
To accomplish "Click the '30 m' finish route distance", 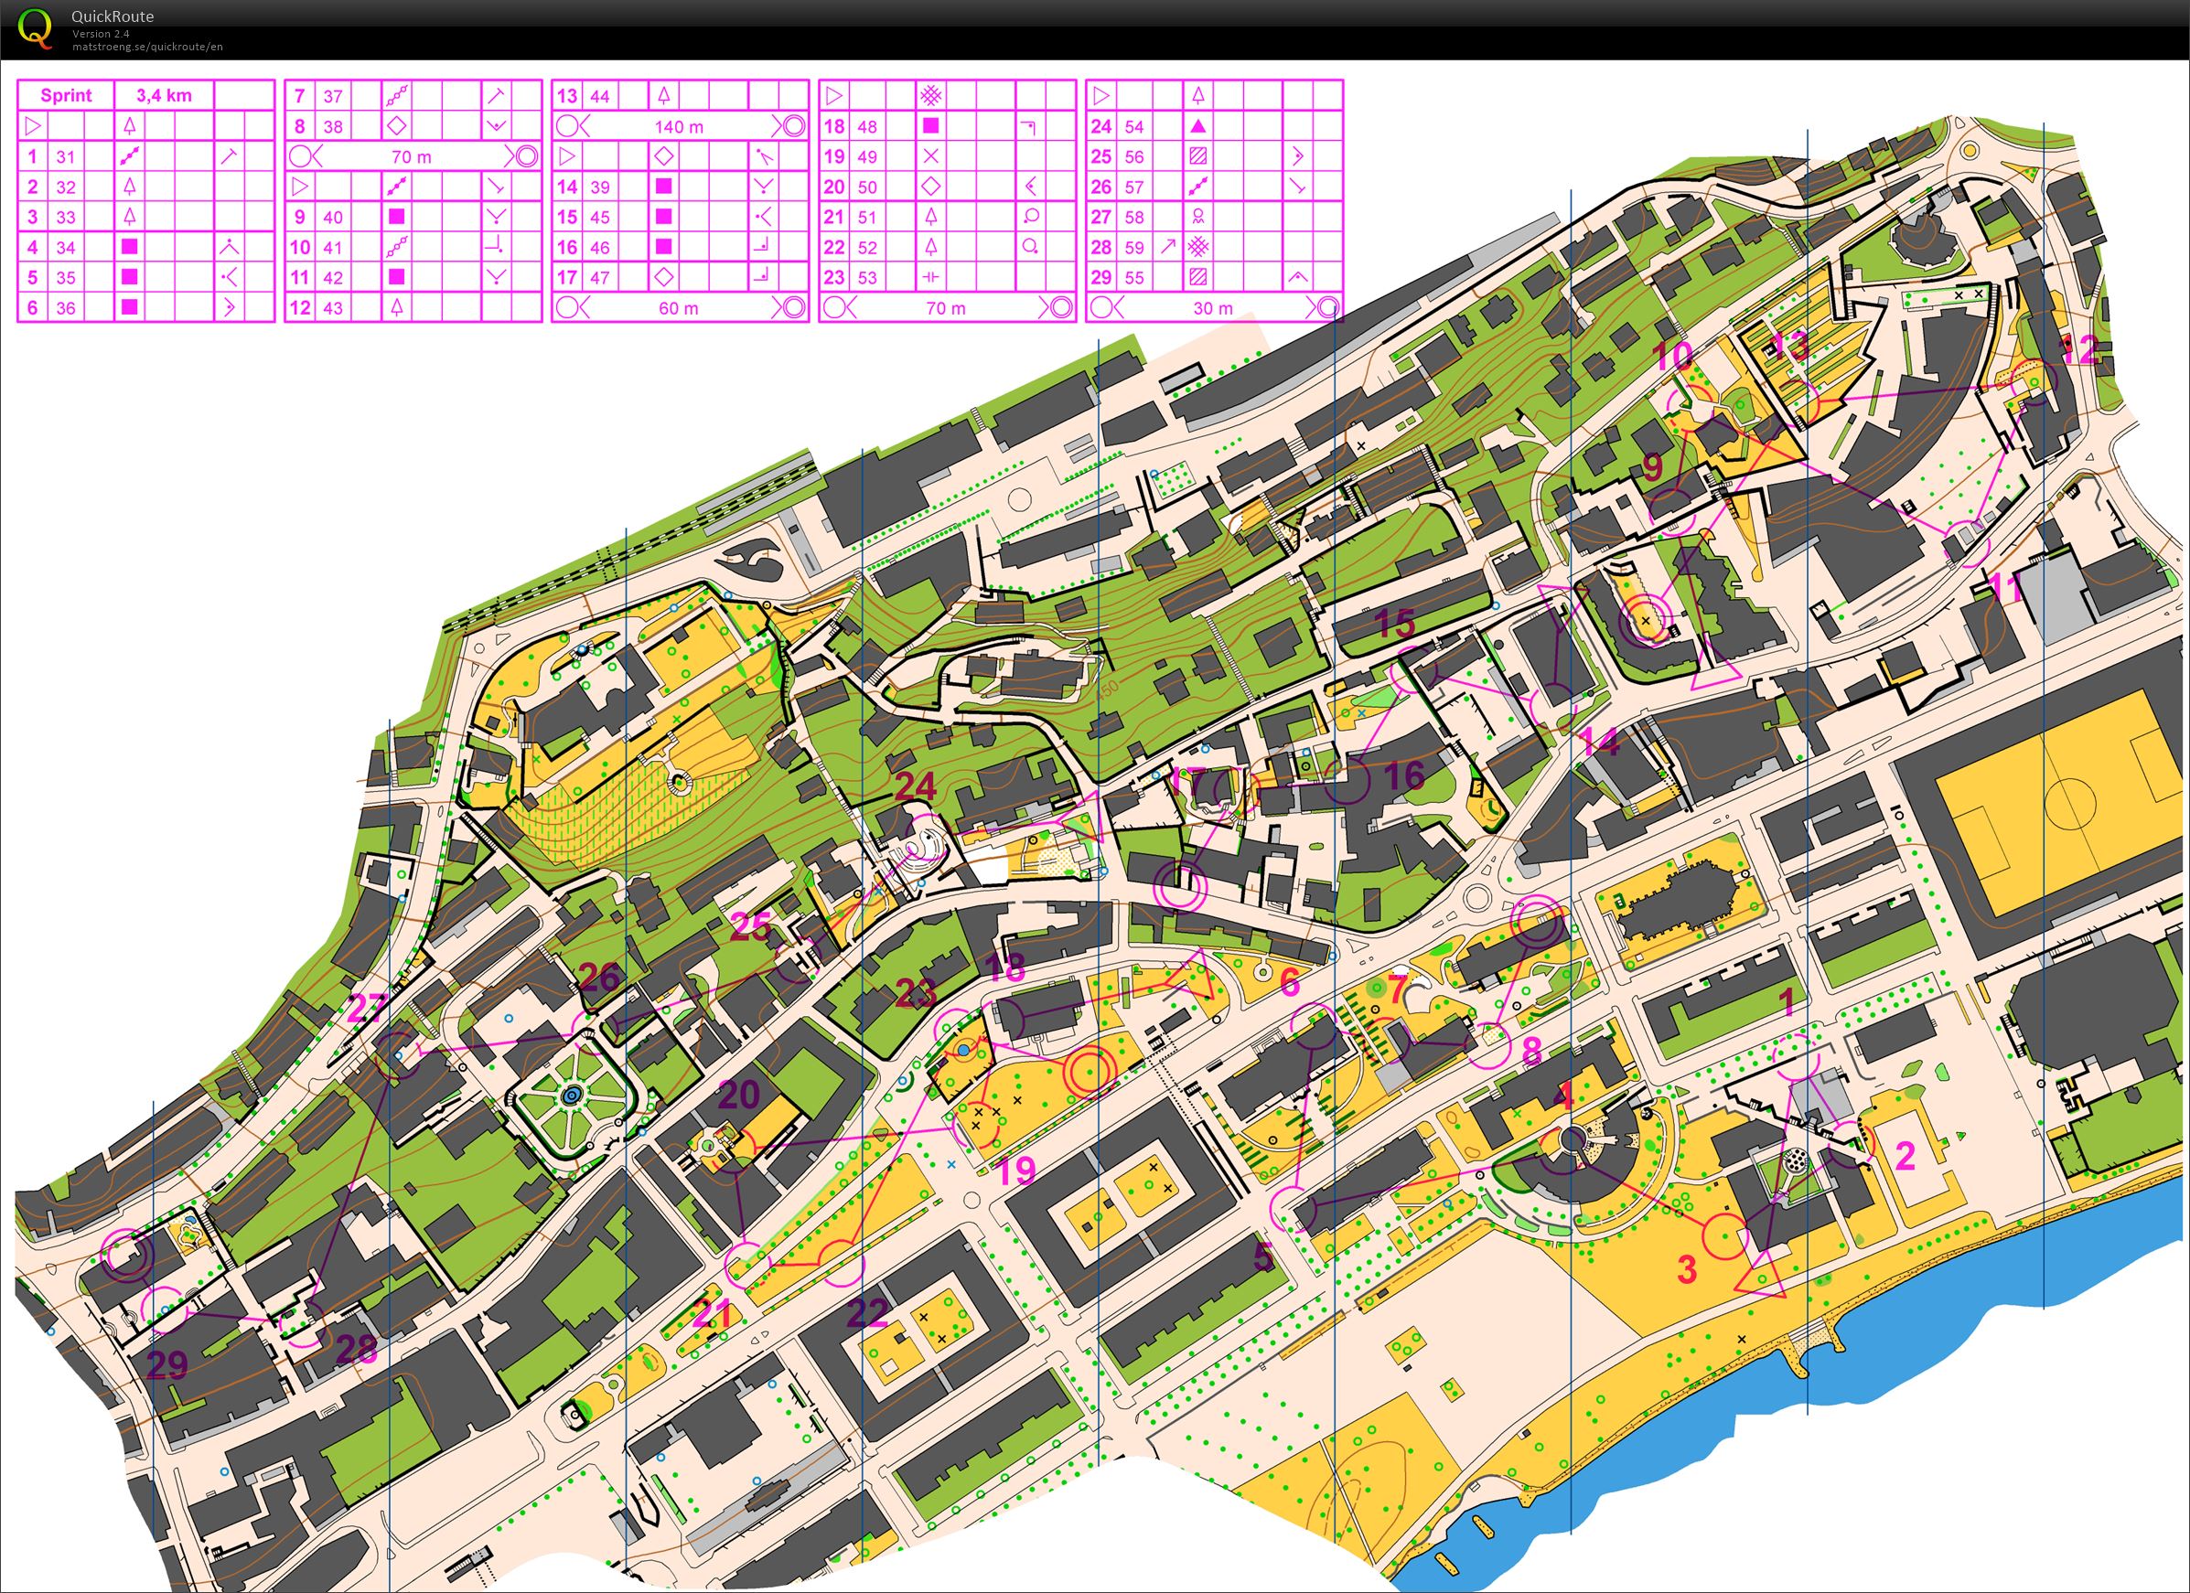I will click(1214, 308).
